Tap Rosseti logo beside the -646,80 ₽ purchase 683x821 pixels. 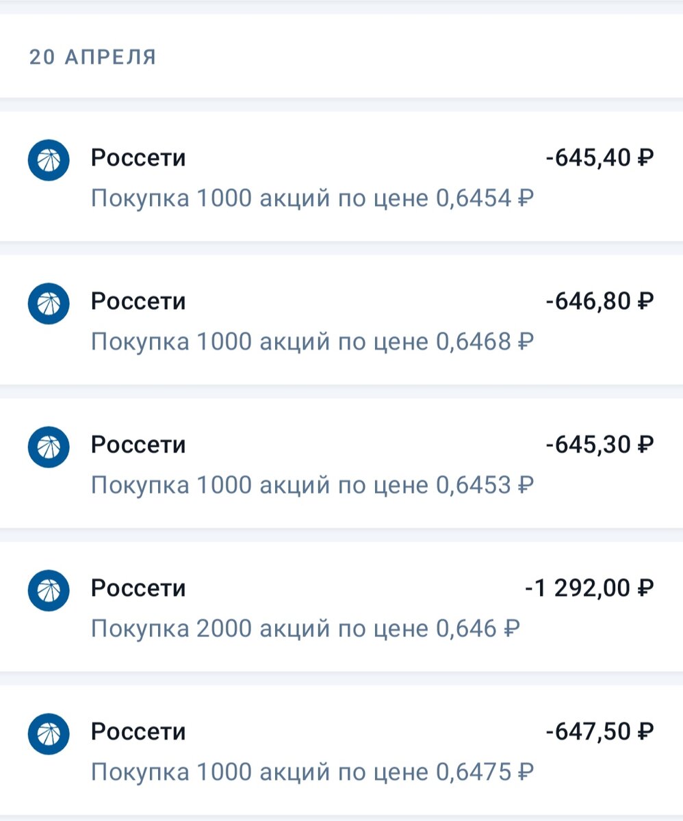[x=49, y=304]
